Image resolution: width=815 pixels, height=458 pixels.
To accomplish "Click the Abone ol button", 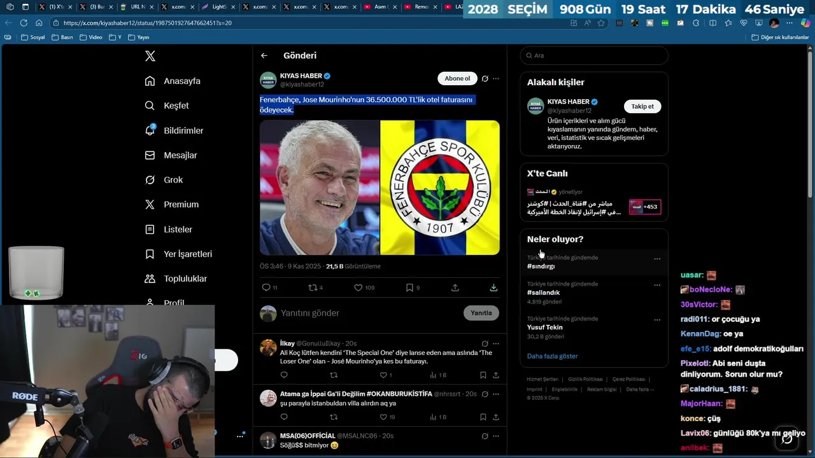I will point(457,78).
